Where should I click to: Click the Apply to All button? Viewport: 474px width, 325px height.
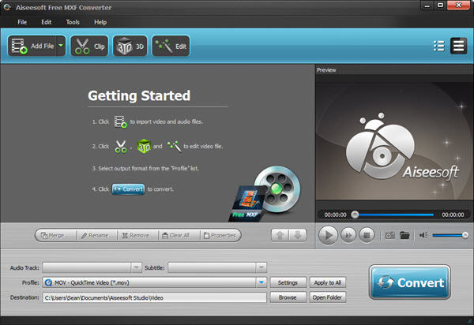327,282
